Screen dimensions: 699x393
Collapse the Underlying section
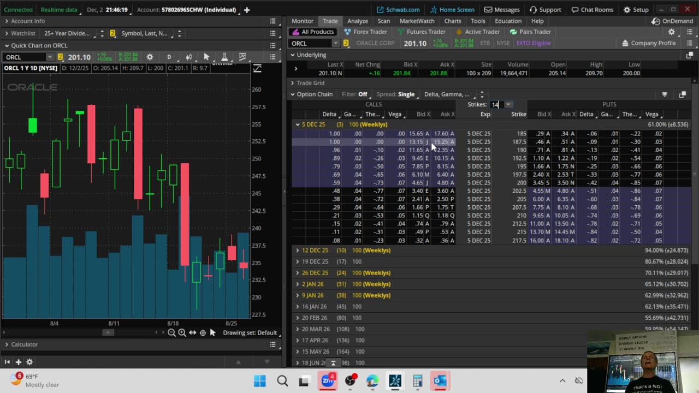[293, 55]
